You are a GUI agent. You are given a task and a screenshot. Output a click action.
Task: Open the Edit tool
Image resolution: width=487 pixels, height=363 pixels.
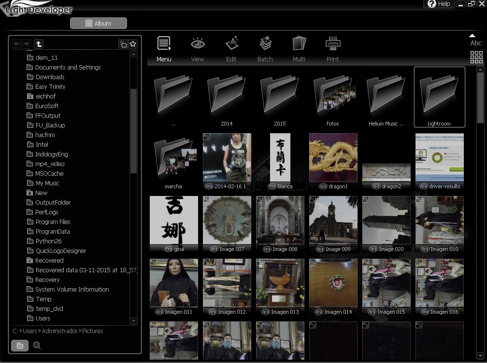(231, 49)
